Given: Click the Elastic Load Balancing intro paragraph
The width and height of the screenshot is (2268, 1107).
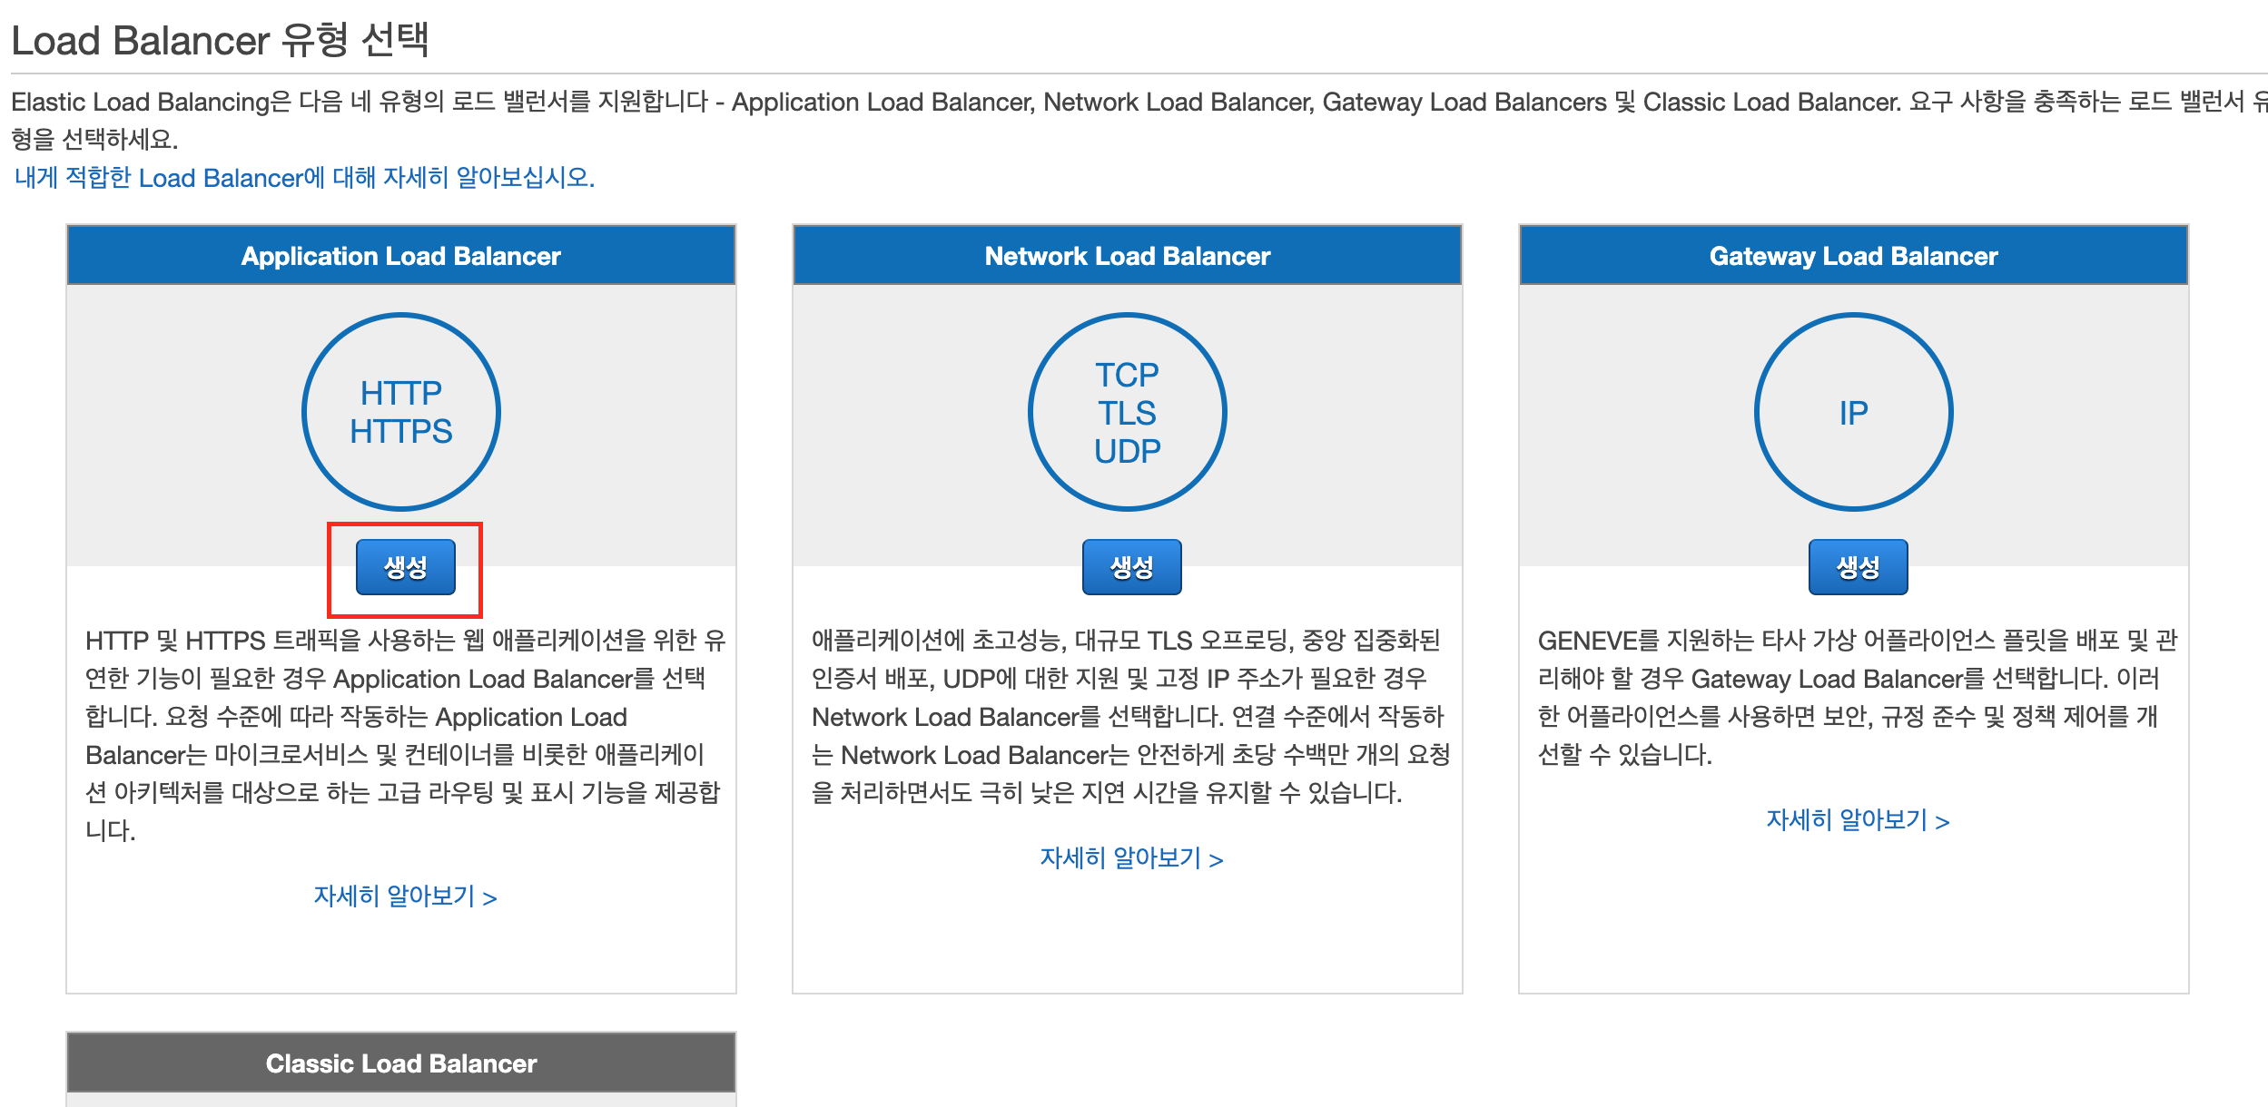Looking at the screenshot, I should (x=1135, y=102).
